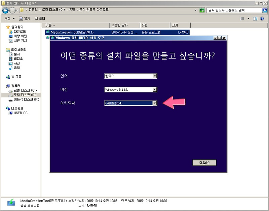269x211 pixels.
Task: Toggle the preview pane icon in Explorer toolbar
Action: click(x=255, y=18)
